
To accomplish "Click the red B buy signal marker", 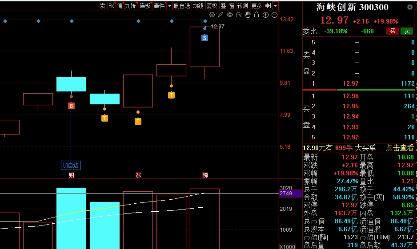I will click(x=71, y=106).
